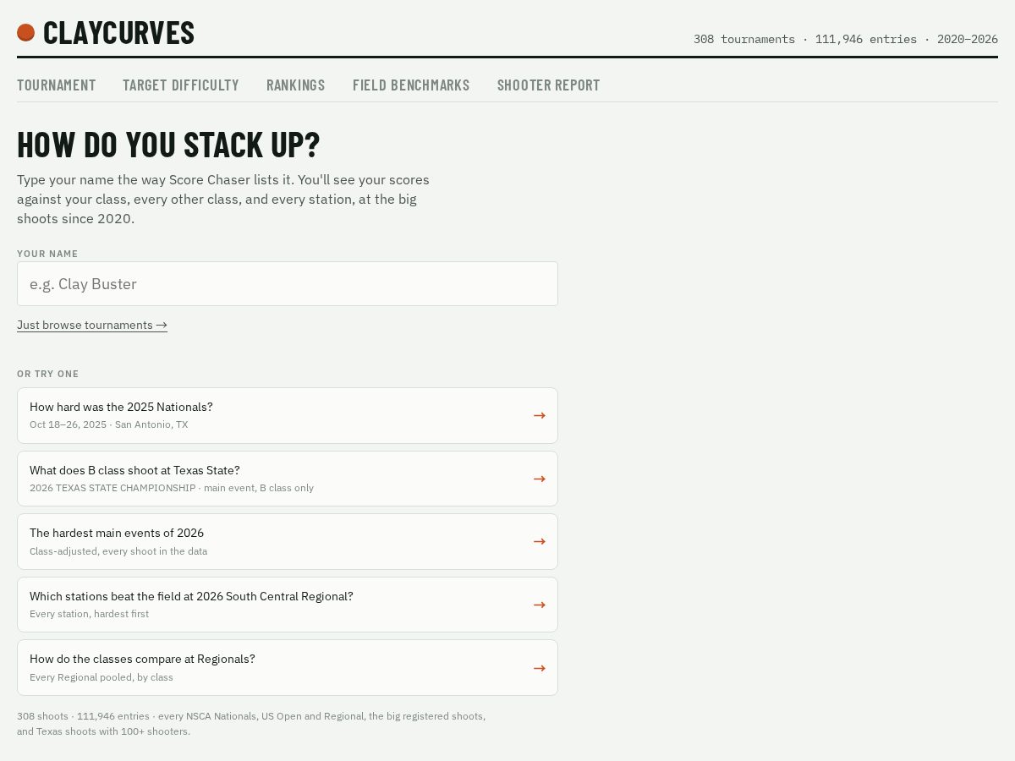Click the 'OR TRY ONE' label
This screenshot has height=761, width=1015.
(48, 374)
